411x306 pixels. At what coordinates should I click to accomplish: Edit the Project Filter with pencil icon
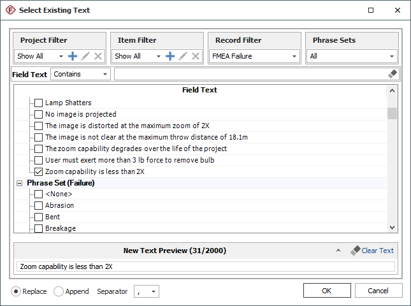tap(85, 56)
